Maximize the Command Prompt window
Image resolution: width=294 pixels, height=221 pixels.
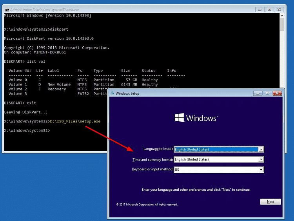pos(269,9)
